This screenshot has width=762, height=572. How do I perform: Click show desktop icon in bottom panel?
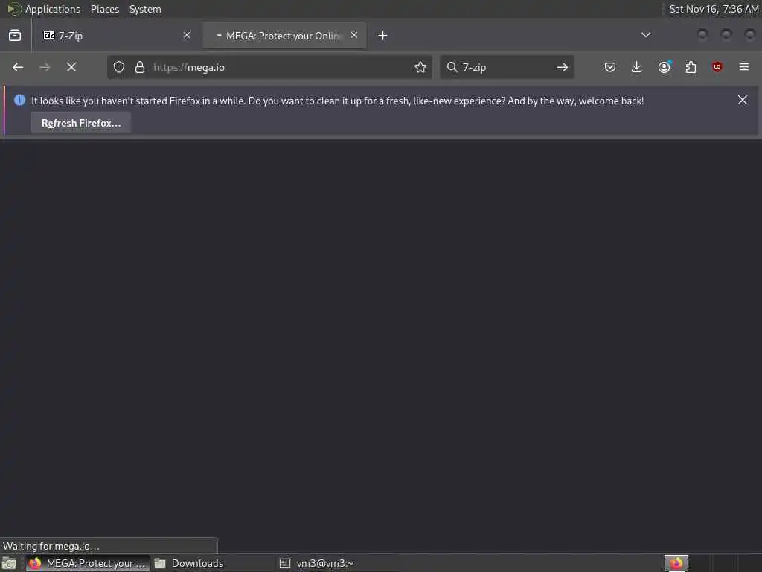(9, 563)
